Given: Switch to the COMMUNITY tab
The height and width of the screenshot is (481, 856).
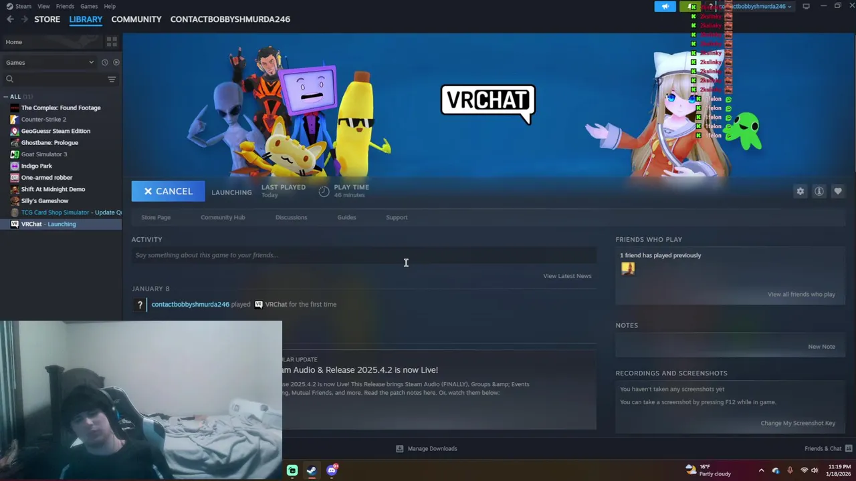Looking at the screenshot, I should (x=136, y=19).
